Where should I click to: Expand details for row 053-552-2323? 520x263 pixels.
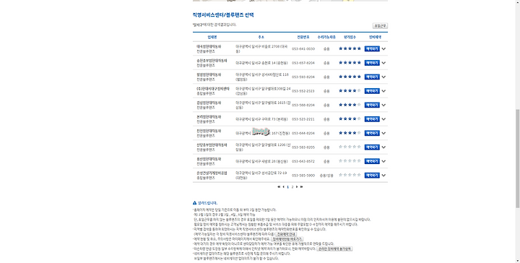pos(383,91)
